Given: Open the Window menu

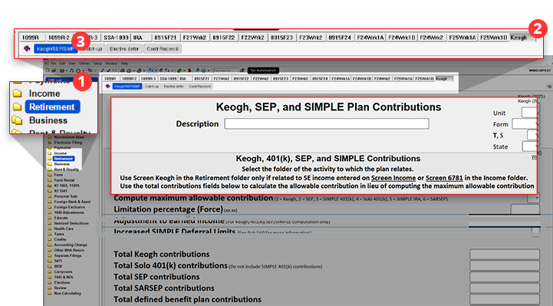Looking at the screenshot, I should pos(111,64).
